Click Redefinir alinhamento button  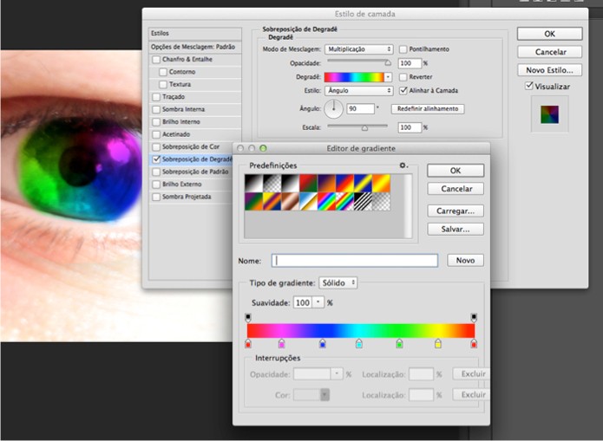[428, 109]
